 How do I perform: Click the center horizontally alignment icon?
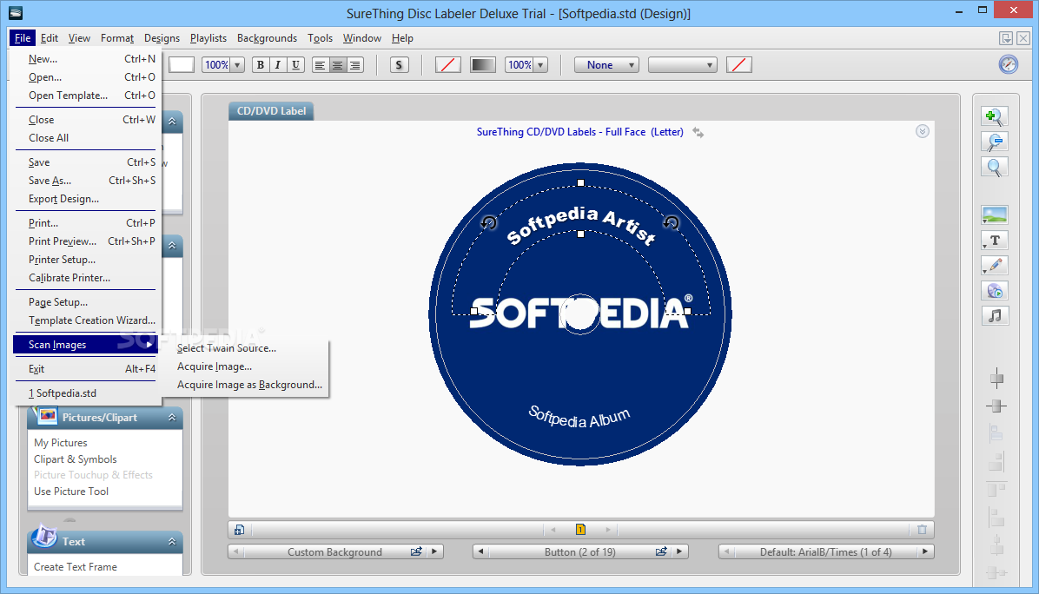coord(996,379)
